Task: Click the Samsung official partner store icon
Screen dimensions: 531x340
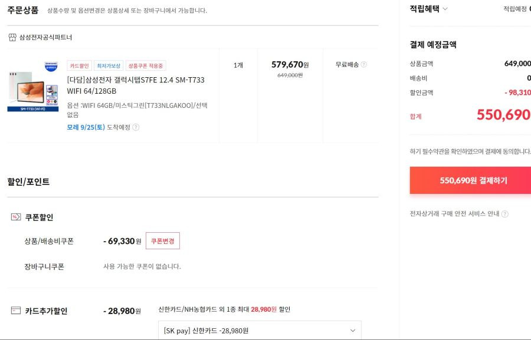Action: pos(12,37)
